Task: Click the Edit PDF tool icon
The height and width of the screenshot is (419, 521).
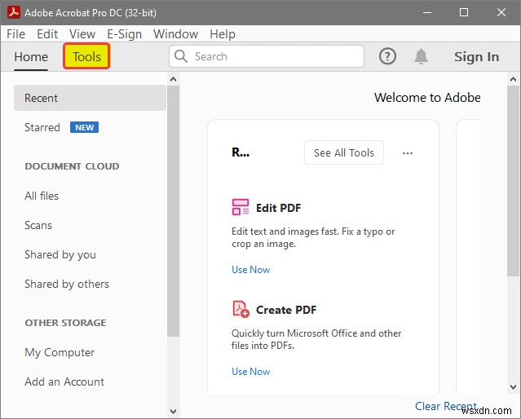Action: point(241,207)
